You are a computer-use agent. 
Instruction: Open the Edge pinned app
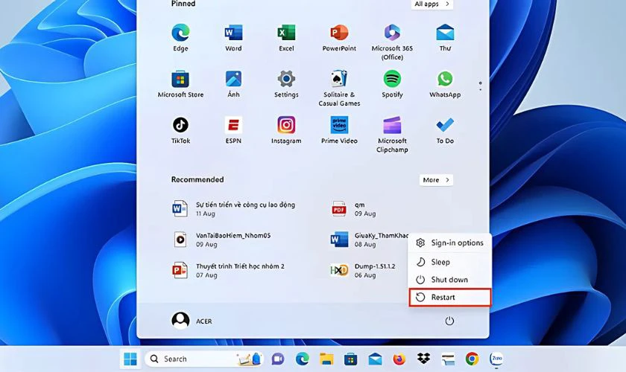[180, 37]
